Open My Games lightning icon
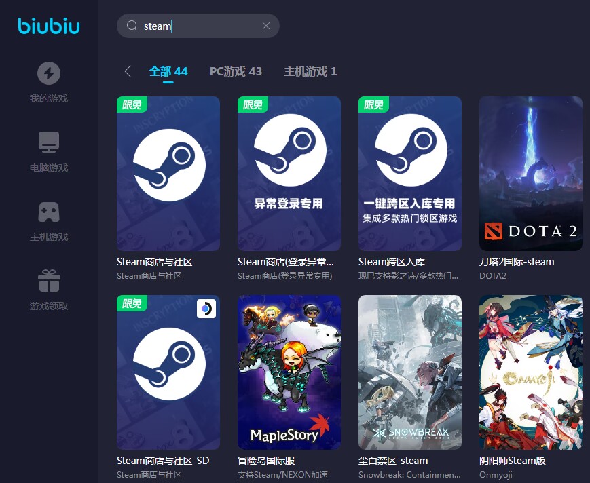This screenshot has height=483, width=590. 49,73
